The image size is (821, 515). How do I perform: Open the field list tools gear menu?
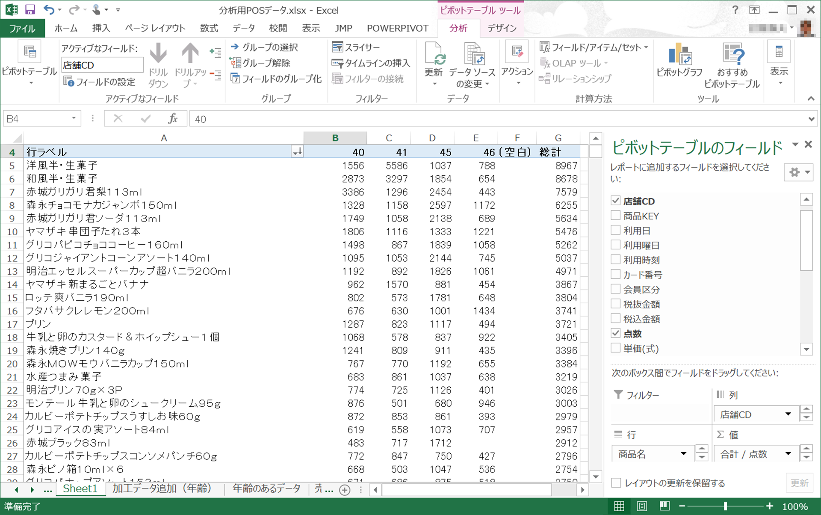point(799,172)
